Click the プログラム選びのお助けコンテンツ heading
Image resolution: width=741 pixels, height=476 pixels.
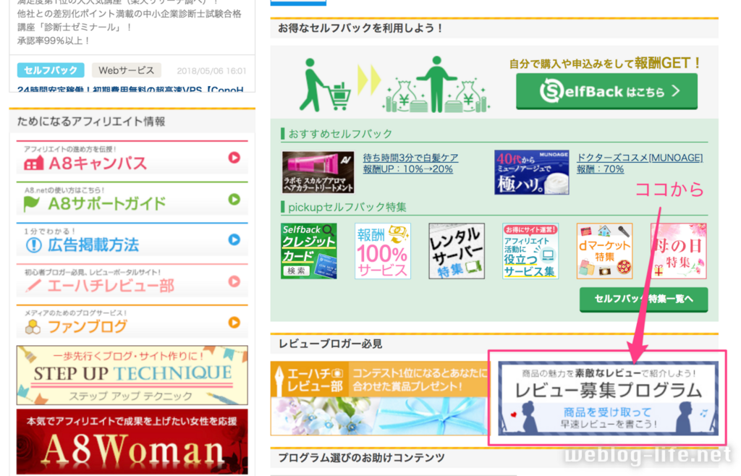coord(361,458)
